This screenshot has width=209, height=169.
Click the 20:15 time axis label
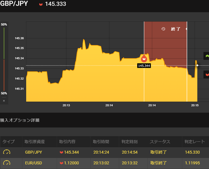(x=195, y=105)
